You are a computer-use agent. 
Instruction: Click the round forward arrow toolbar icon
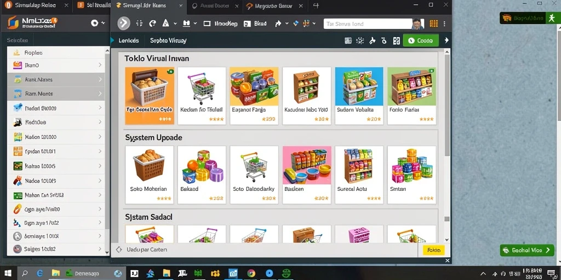pyautogui.click(x=124, y=24)
